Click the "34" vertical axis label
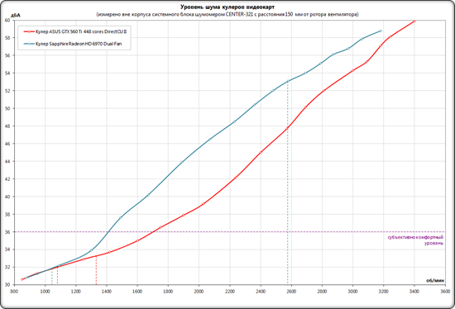The width and height of the screenshot is (455, 309). point(7,250)
